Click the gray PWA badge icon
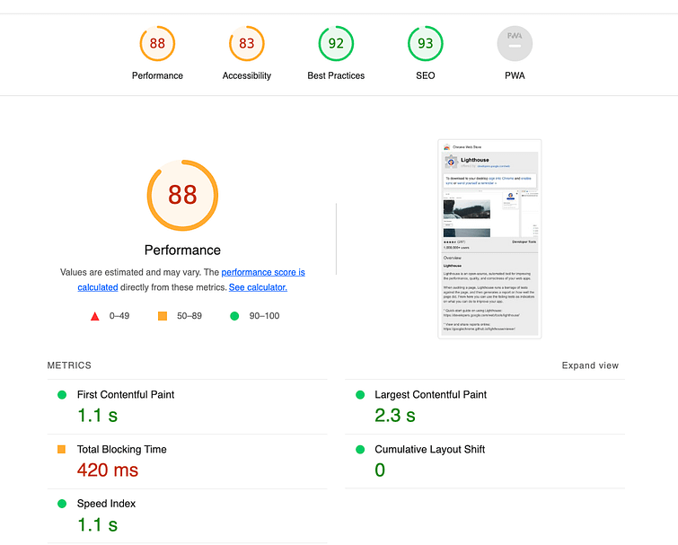 click(515, 43)
